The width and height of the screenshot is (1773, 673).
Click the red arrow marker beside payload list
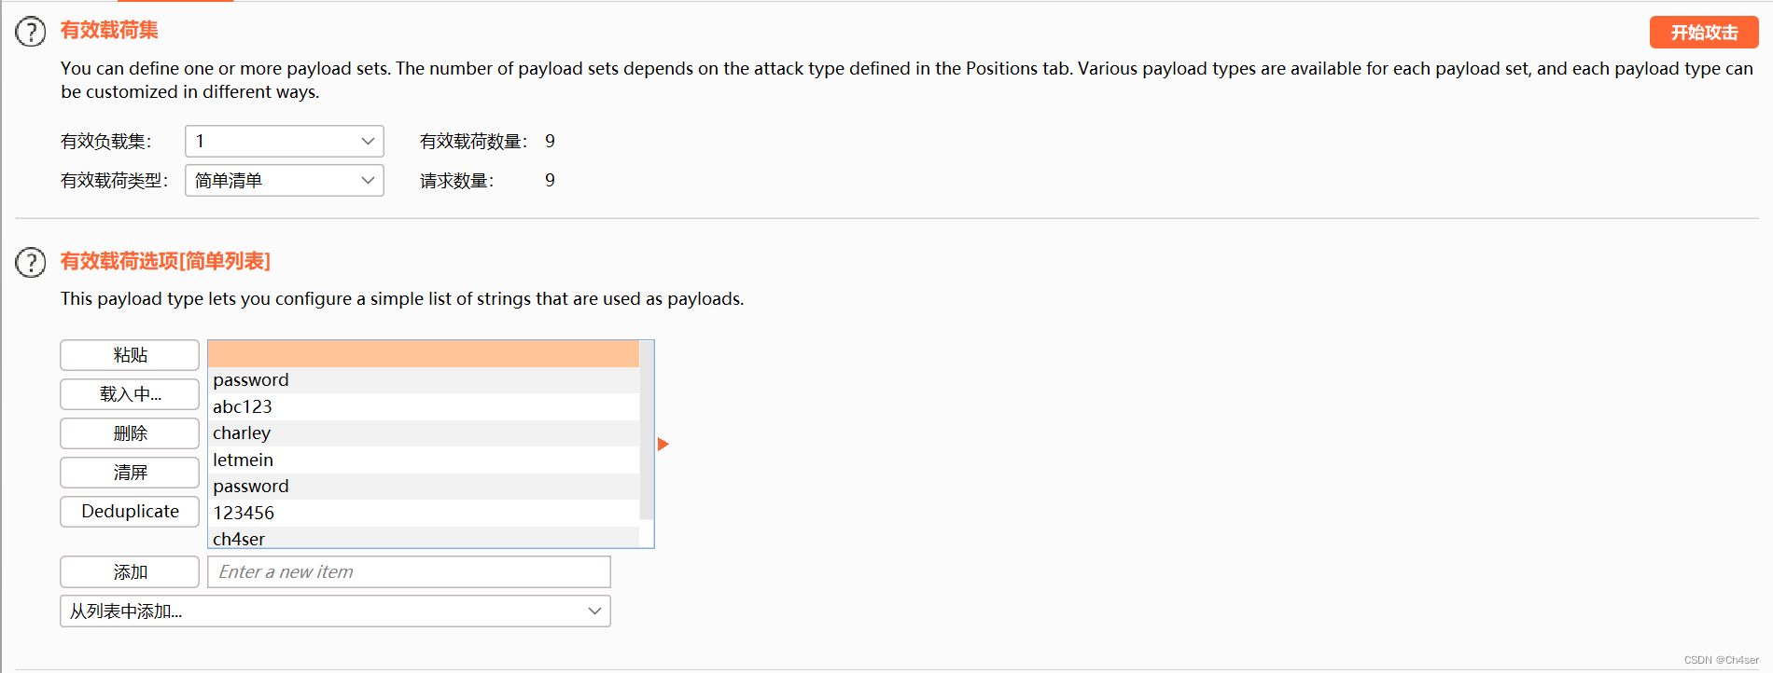point(663,445)
